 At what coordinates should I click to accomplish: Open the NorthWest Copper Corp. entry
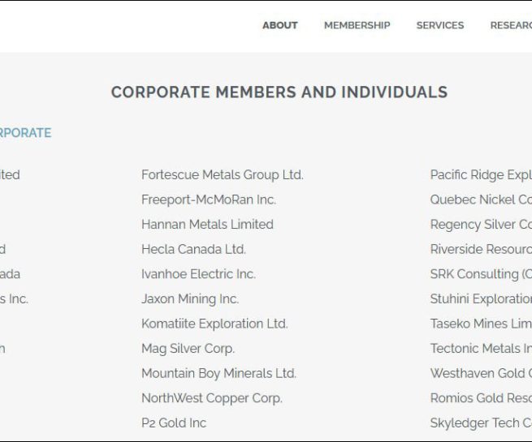tap(212, 398)
